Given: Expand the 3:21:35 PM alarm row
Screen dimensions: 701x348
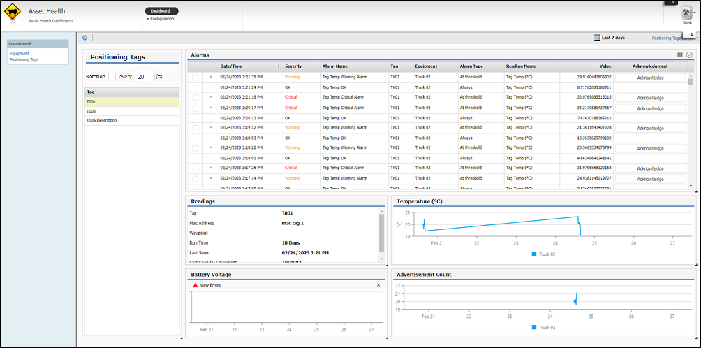Looking at the screenshot, I should click(x=211, y=77).
